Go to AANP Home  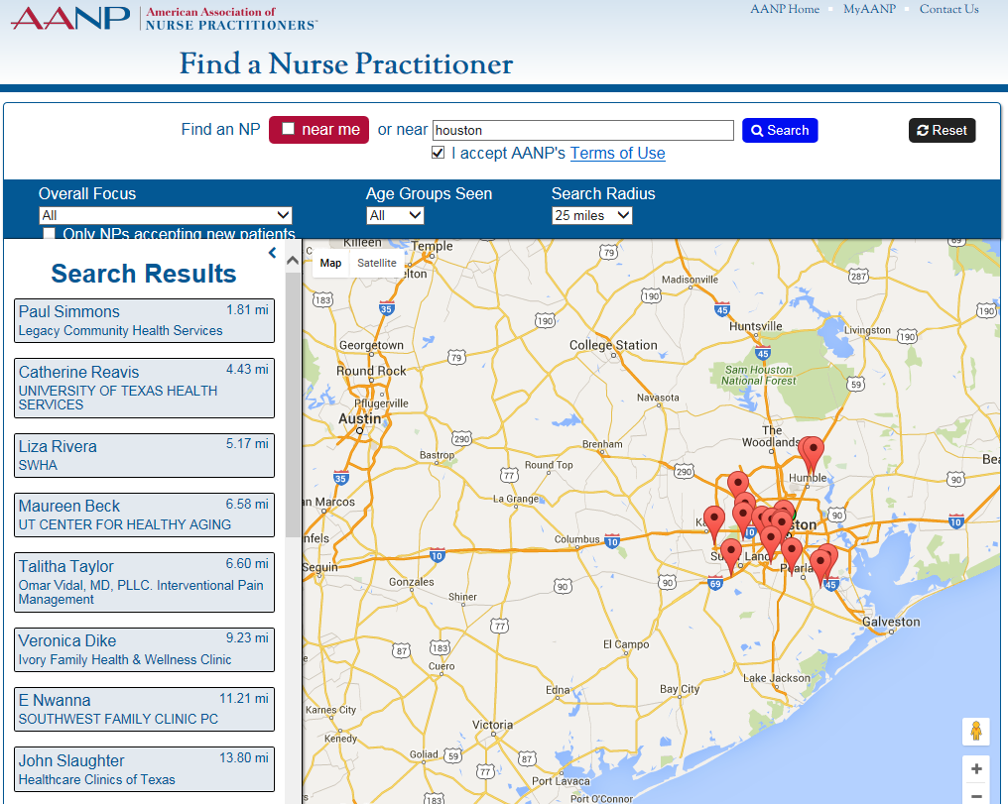(785, 9)
